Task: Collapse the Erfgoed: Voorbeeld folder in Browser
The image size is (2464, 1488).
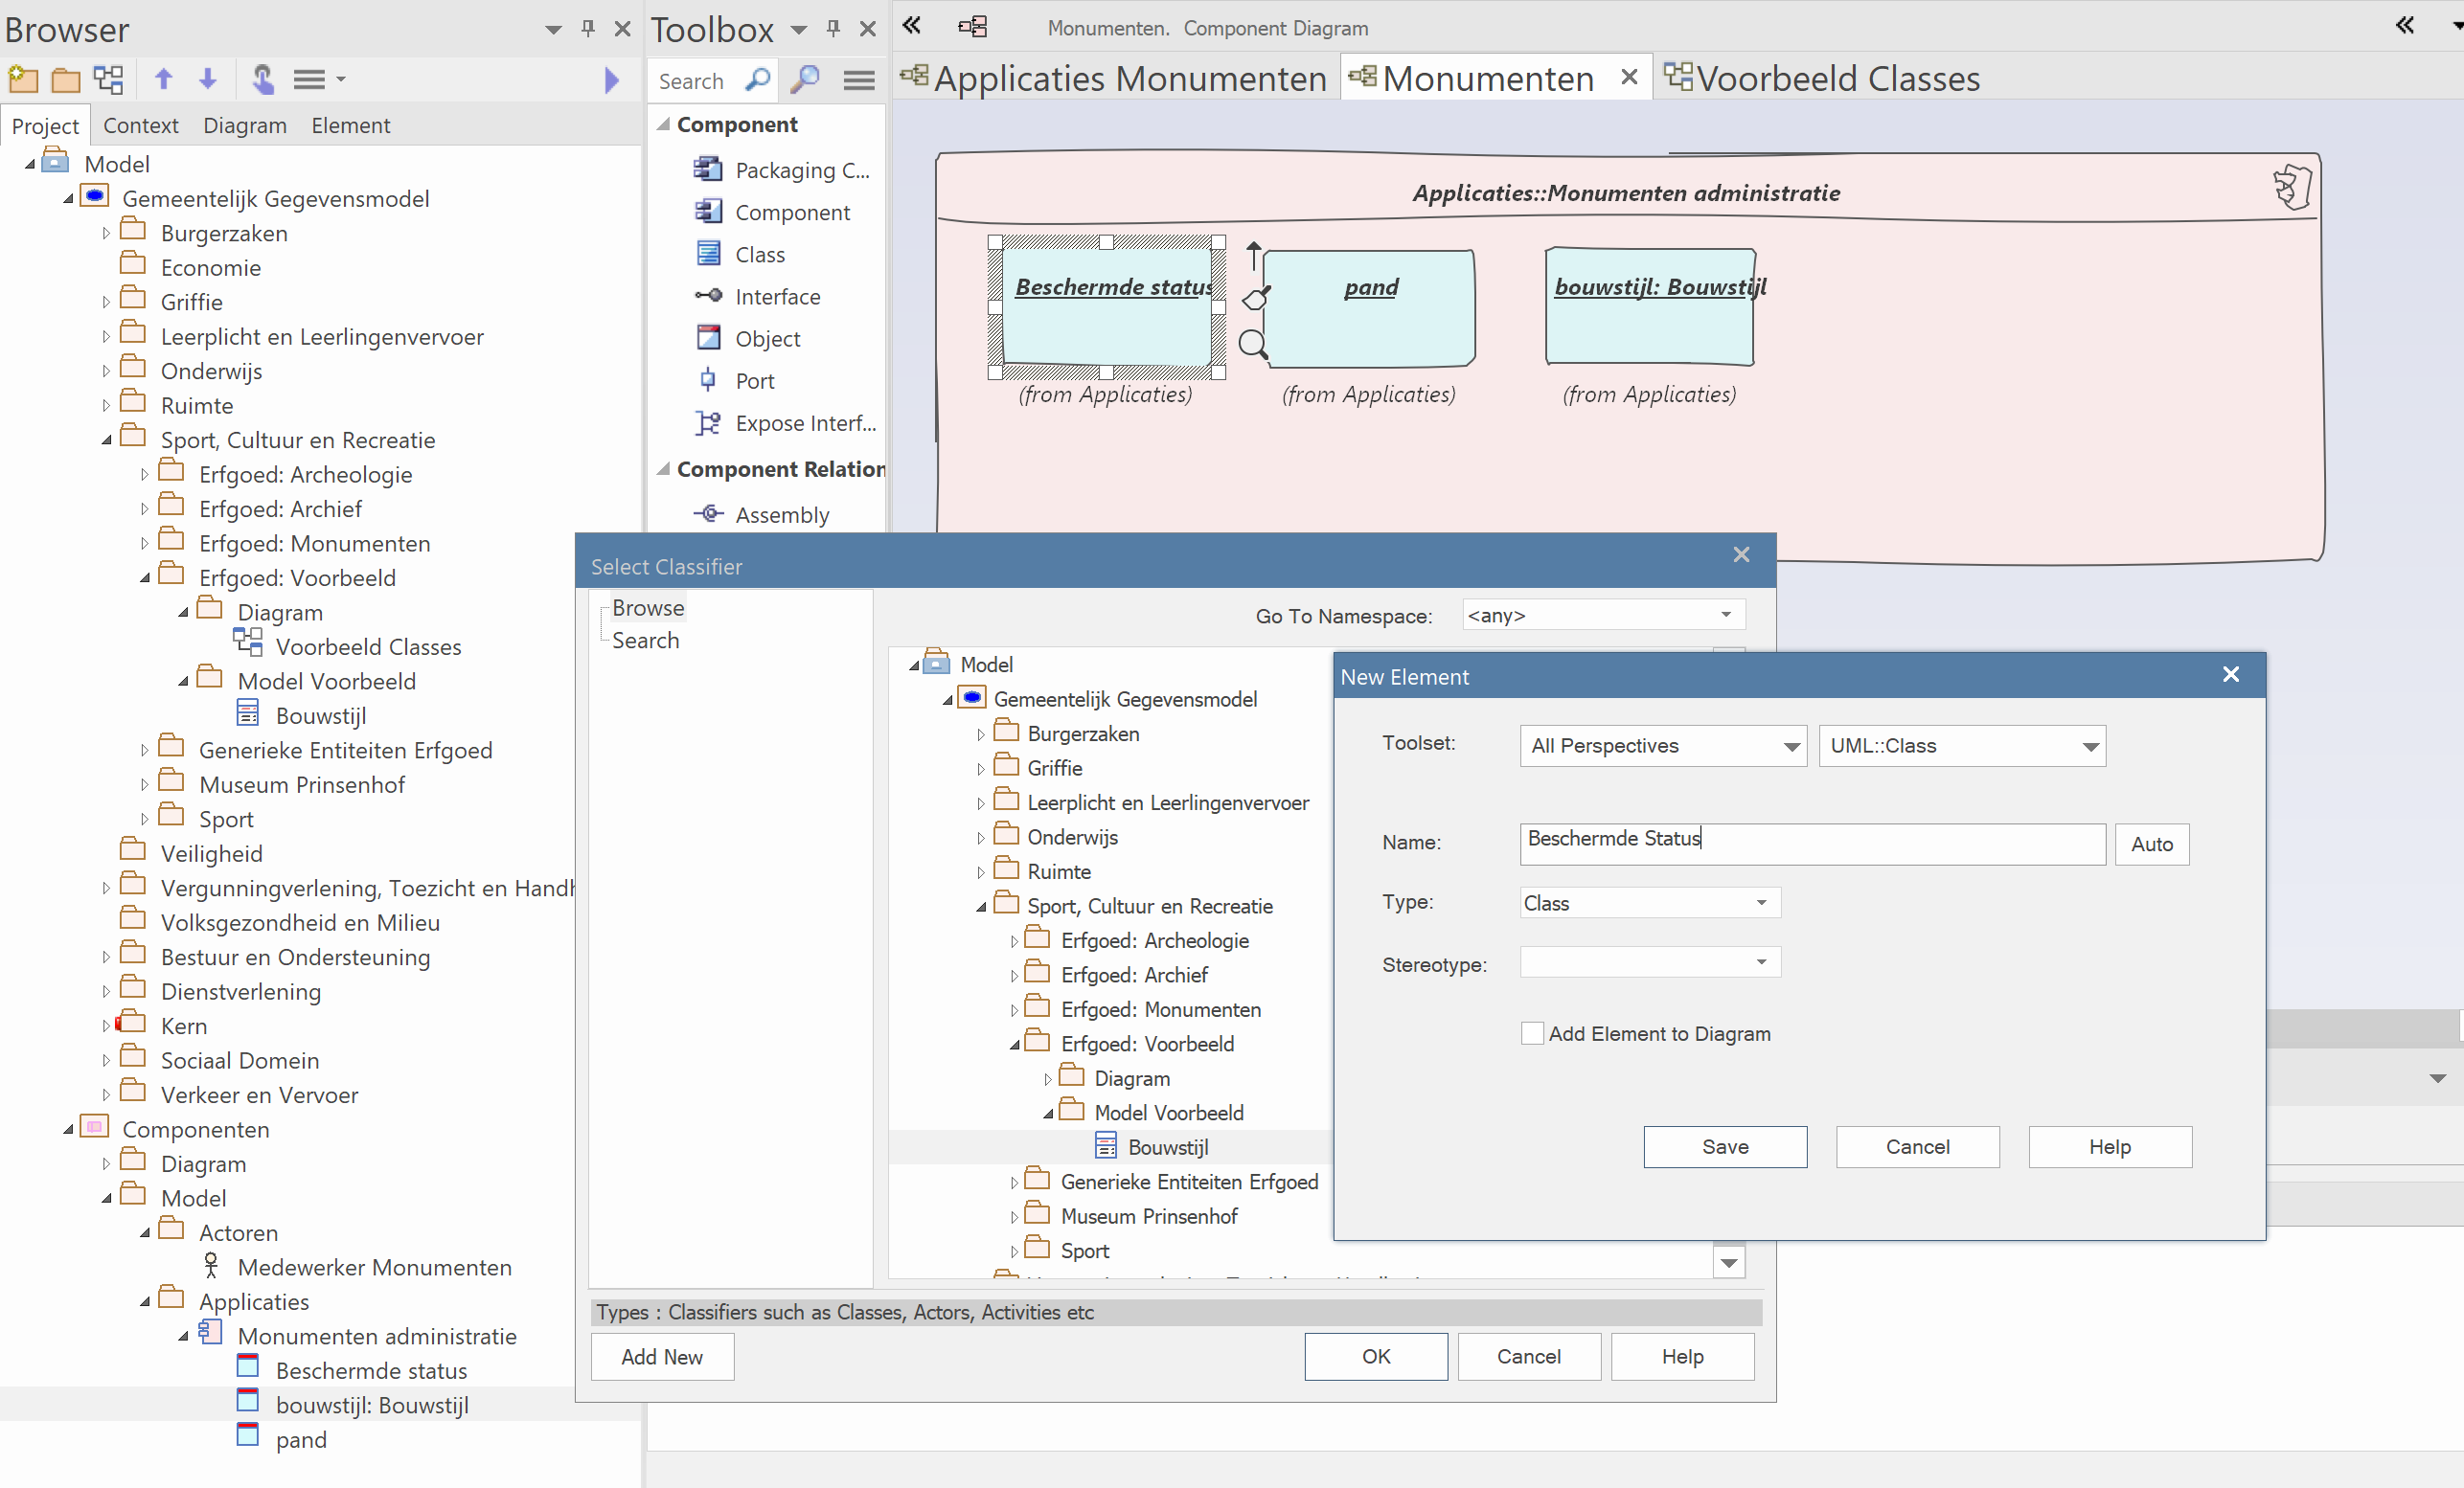Action: coord(145,577)
